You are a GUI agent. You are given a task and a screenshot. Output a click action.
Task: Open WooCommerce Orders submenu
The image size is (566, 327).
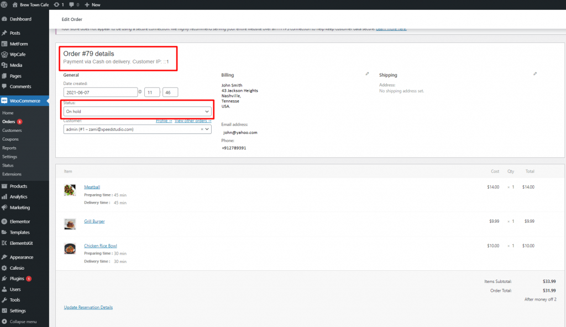[9, 122]
